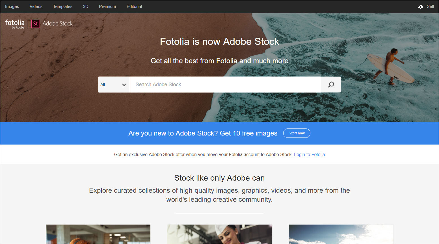439x244 pixels.
Task: Click the fotolia by Adobe logo
Action: pos(15,24)
